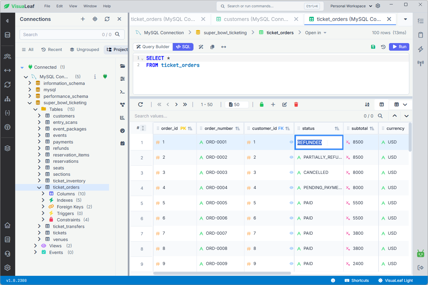Click the super_bowl_ticketing breadcrumb
428x285 pixels.
click(x=222, y=33)
